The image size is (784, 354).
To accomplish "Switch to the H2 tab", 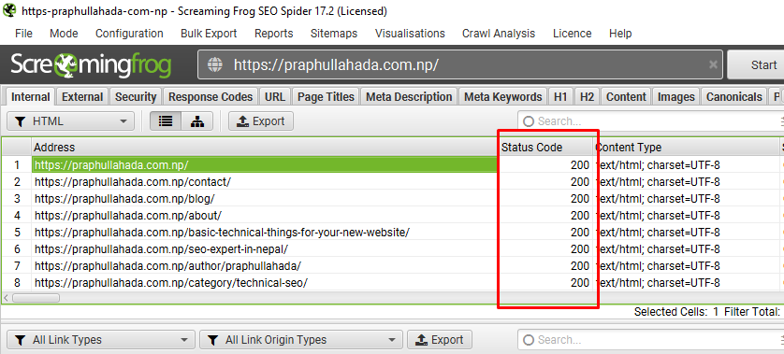I will (x=587, y=97).
